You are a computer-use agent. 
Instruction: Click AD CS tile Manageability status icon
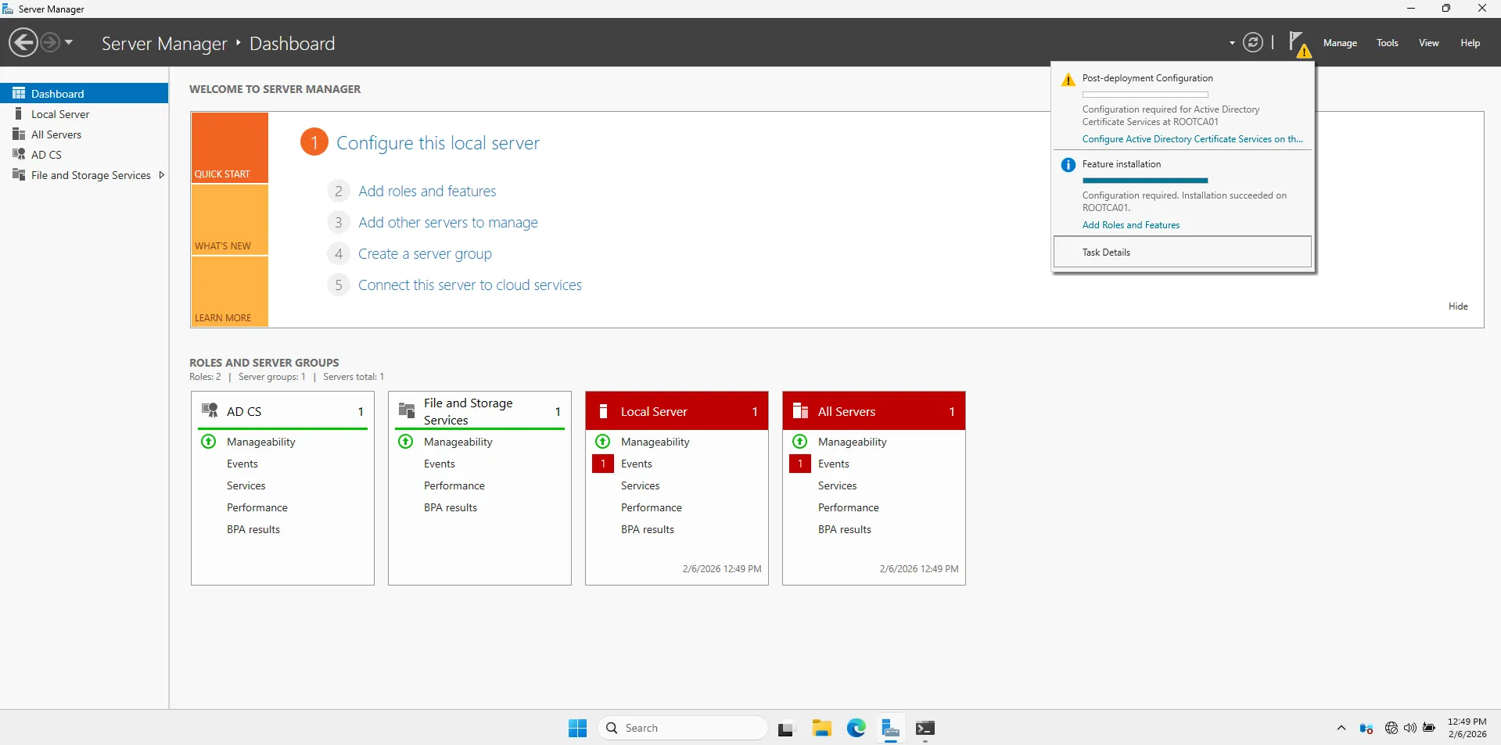click(x=209, y=442)
